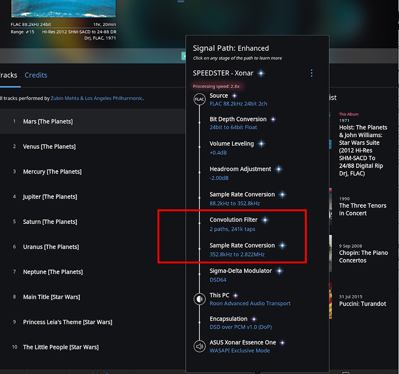Screen dimensions: 399x374
Task: Click the 'ASUS Xonar Essence One' stage label
Action: (243, 343)
